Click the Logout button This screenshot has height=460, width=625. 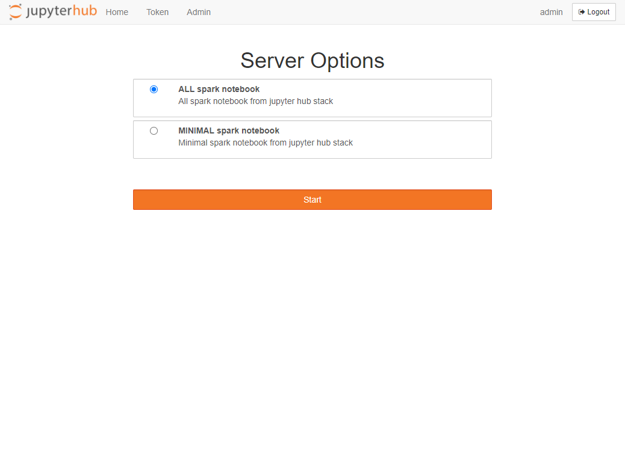(594, 12)
